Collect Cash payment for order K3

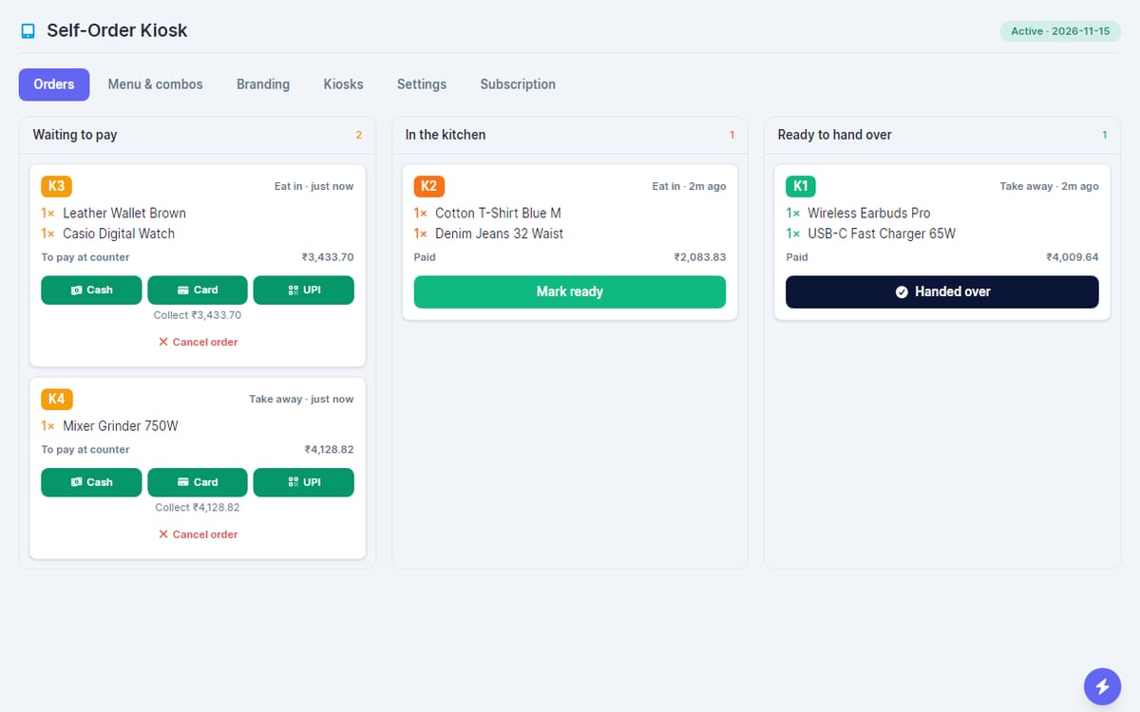(91, 290)
